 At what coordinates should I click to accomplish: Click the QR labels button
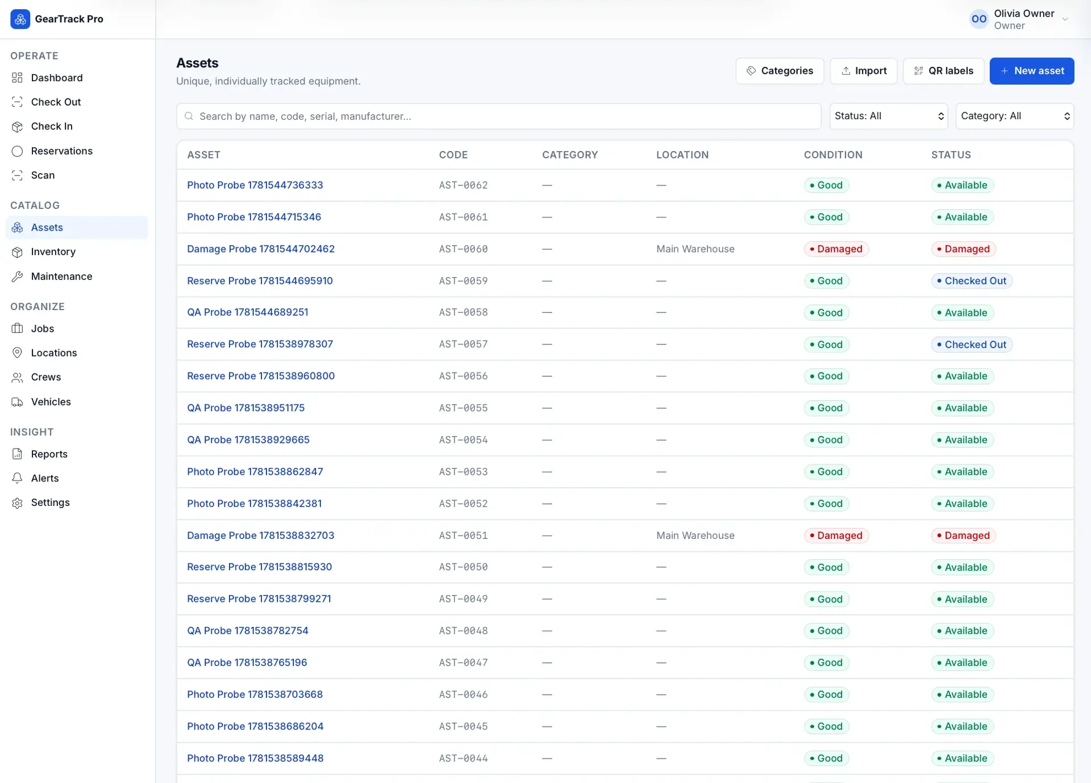(944, 71)
